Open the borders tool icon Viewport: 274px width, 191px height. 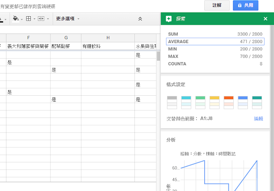pyautogui.click(x=29, y=19)
